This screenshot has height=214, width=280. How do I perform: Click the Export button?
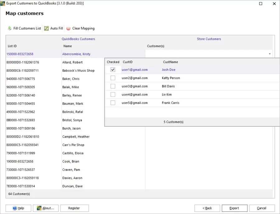235,208
